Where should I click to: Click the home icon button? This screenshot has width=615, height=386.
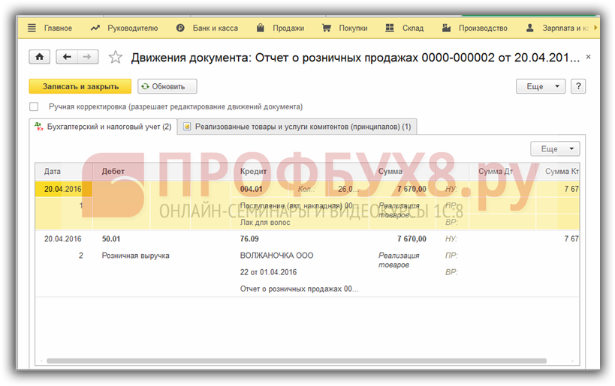coord(40,57)
